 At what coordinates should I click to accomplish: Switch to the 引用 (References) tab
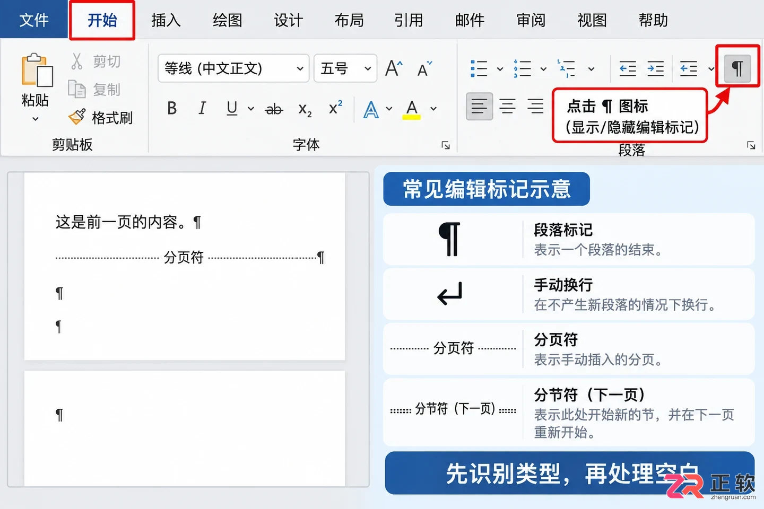coord(409,20)
